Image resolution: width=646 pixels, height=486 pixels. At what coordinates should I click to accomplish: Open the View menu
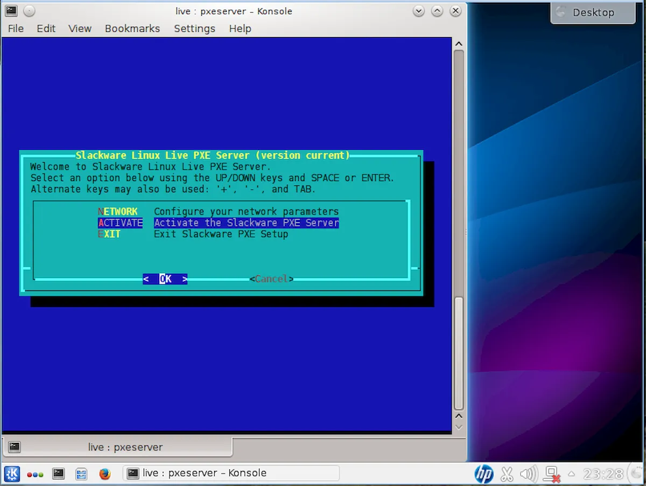point(80,29)
